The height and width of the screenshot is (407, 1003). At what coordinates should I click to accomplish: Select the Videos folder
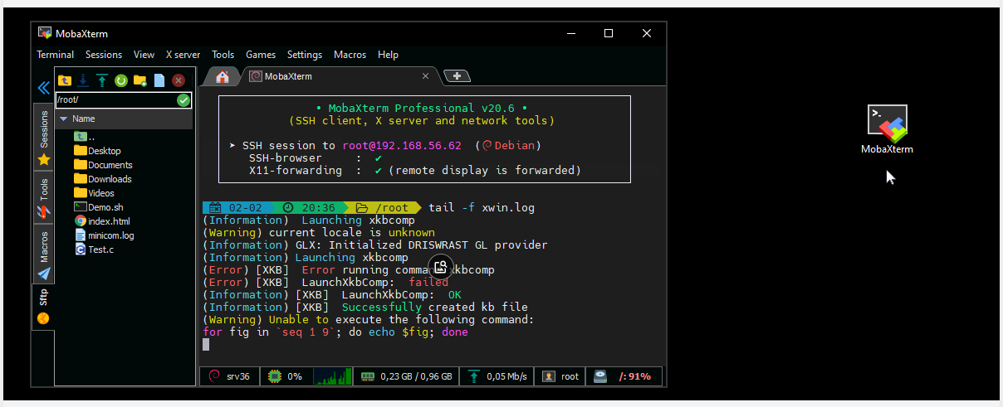(94, 193)
